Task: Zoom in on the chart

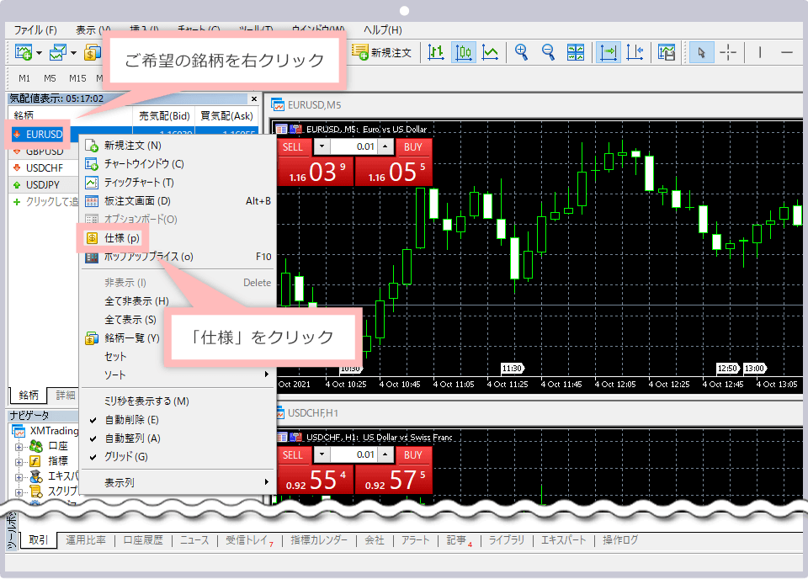Action: (522, 52)
